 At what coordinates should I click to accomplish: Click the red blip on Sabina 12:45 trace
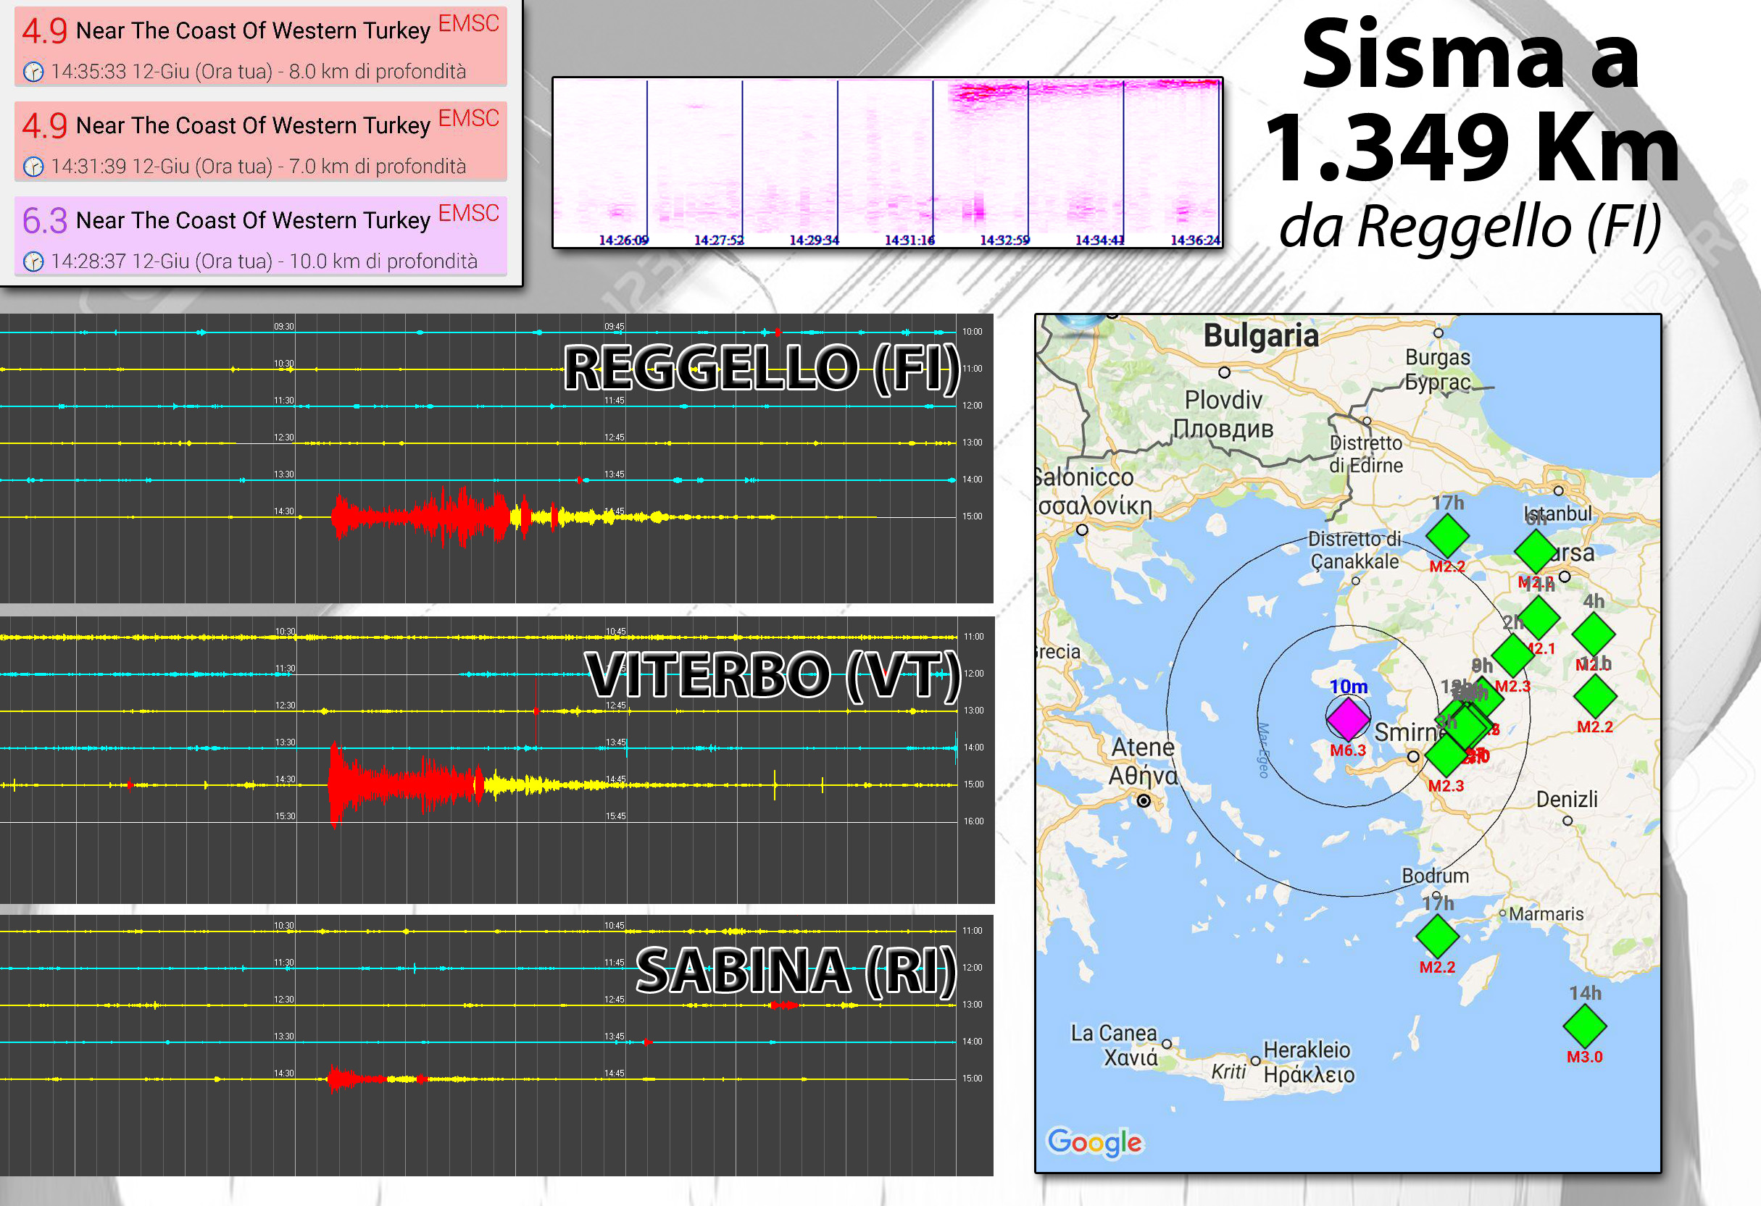pos(783,1005)
